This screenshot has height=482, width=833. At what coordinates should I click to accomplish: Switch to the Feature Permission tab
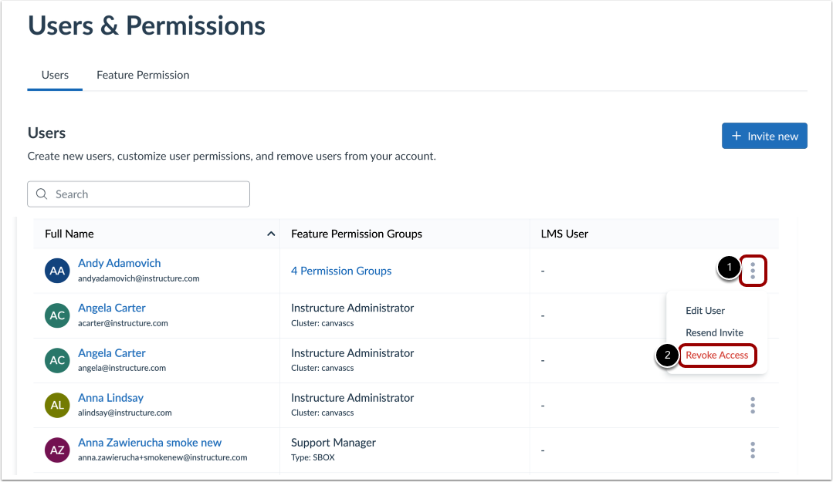(143, 75)
